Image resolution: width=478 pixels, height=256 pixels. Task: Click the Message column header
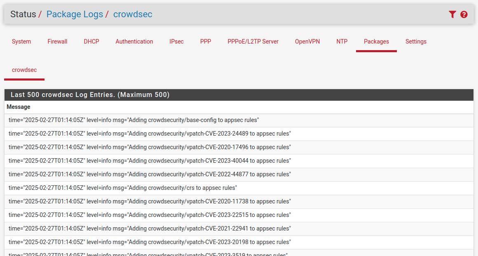point(19,107)
